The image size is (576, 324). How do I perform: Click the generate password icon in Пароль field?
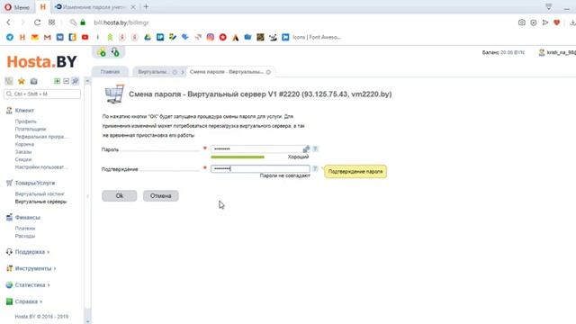click(306, 148)
